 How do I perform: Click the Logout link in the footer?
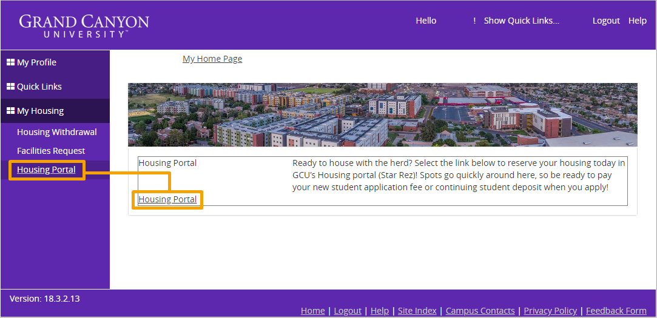(x=348, y=311)
